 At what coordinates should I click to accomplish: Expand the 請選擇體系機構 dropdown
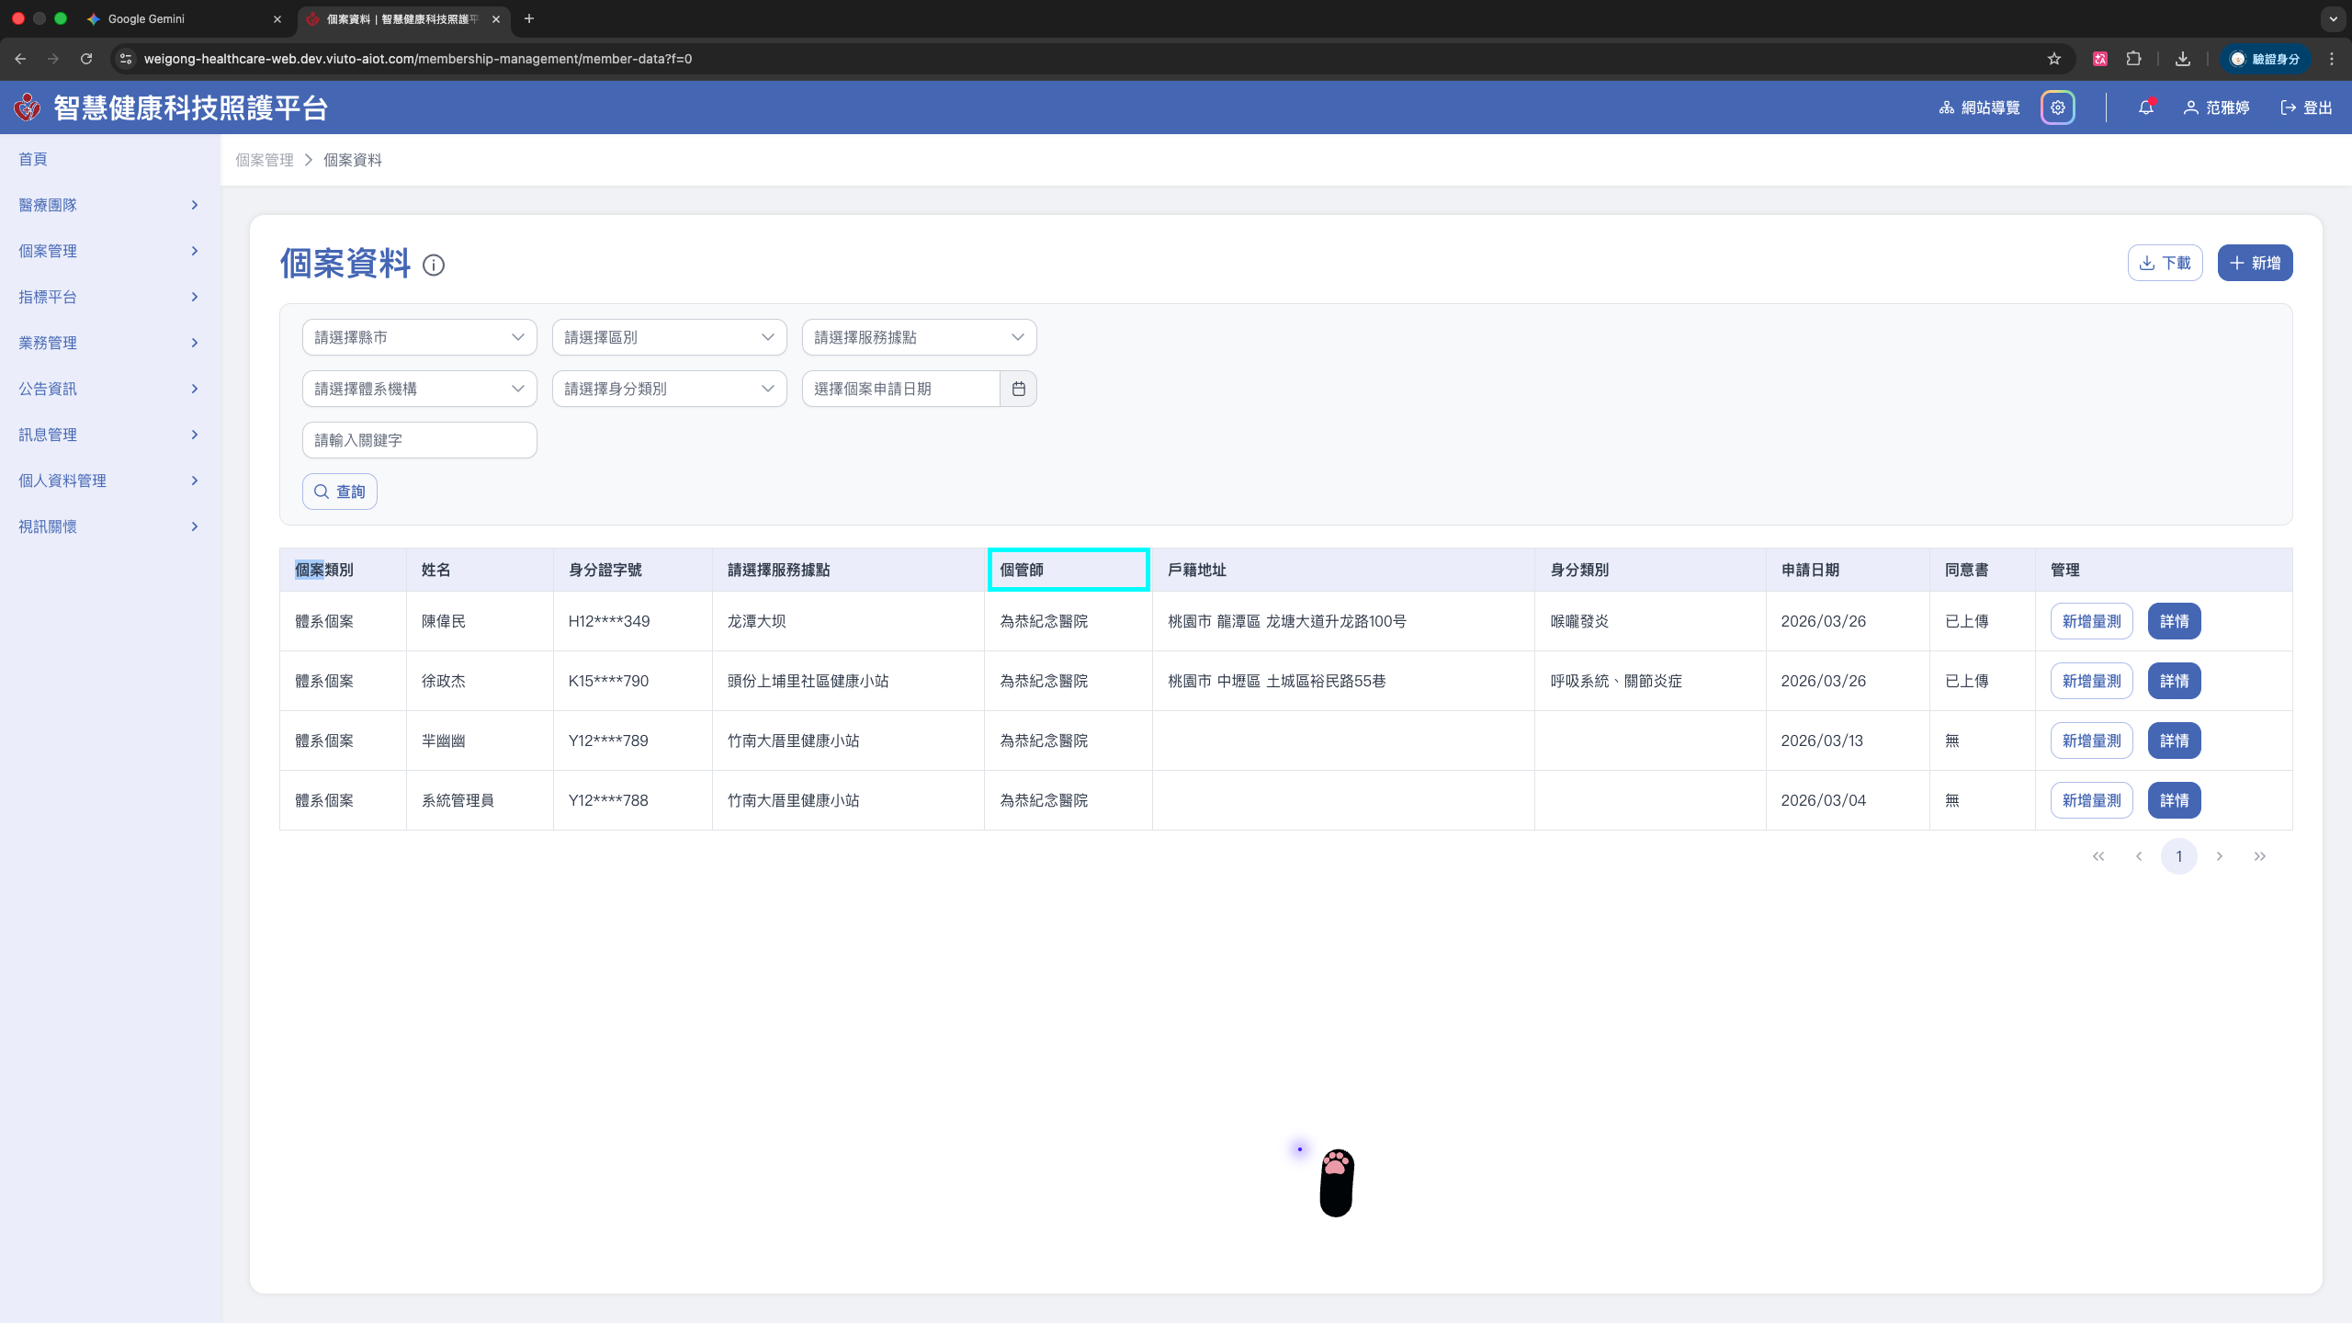click(419, 389)
